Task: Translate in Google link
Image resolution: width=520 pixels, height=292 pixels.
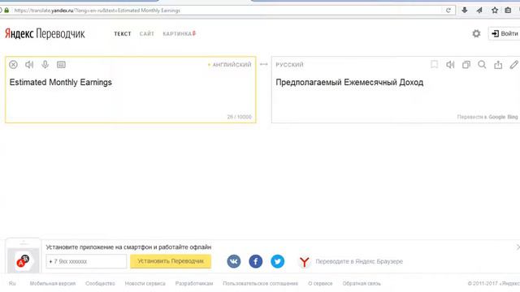Action: 496,117
